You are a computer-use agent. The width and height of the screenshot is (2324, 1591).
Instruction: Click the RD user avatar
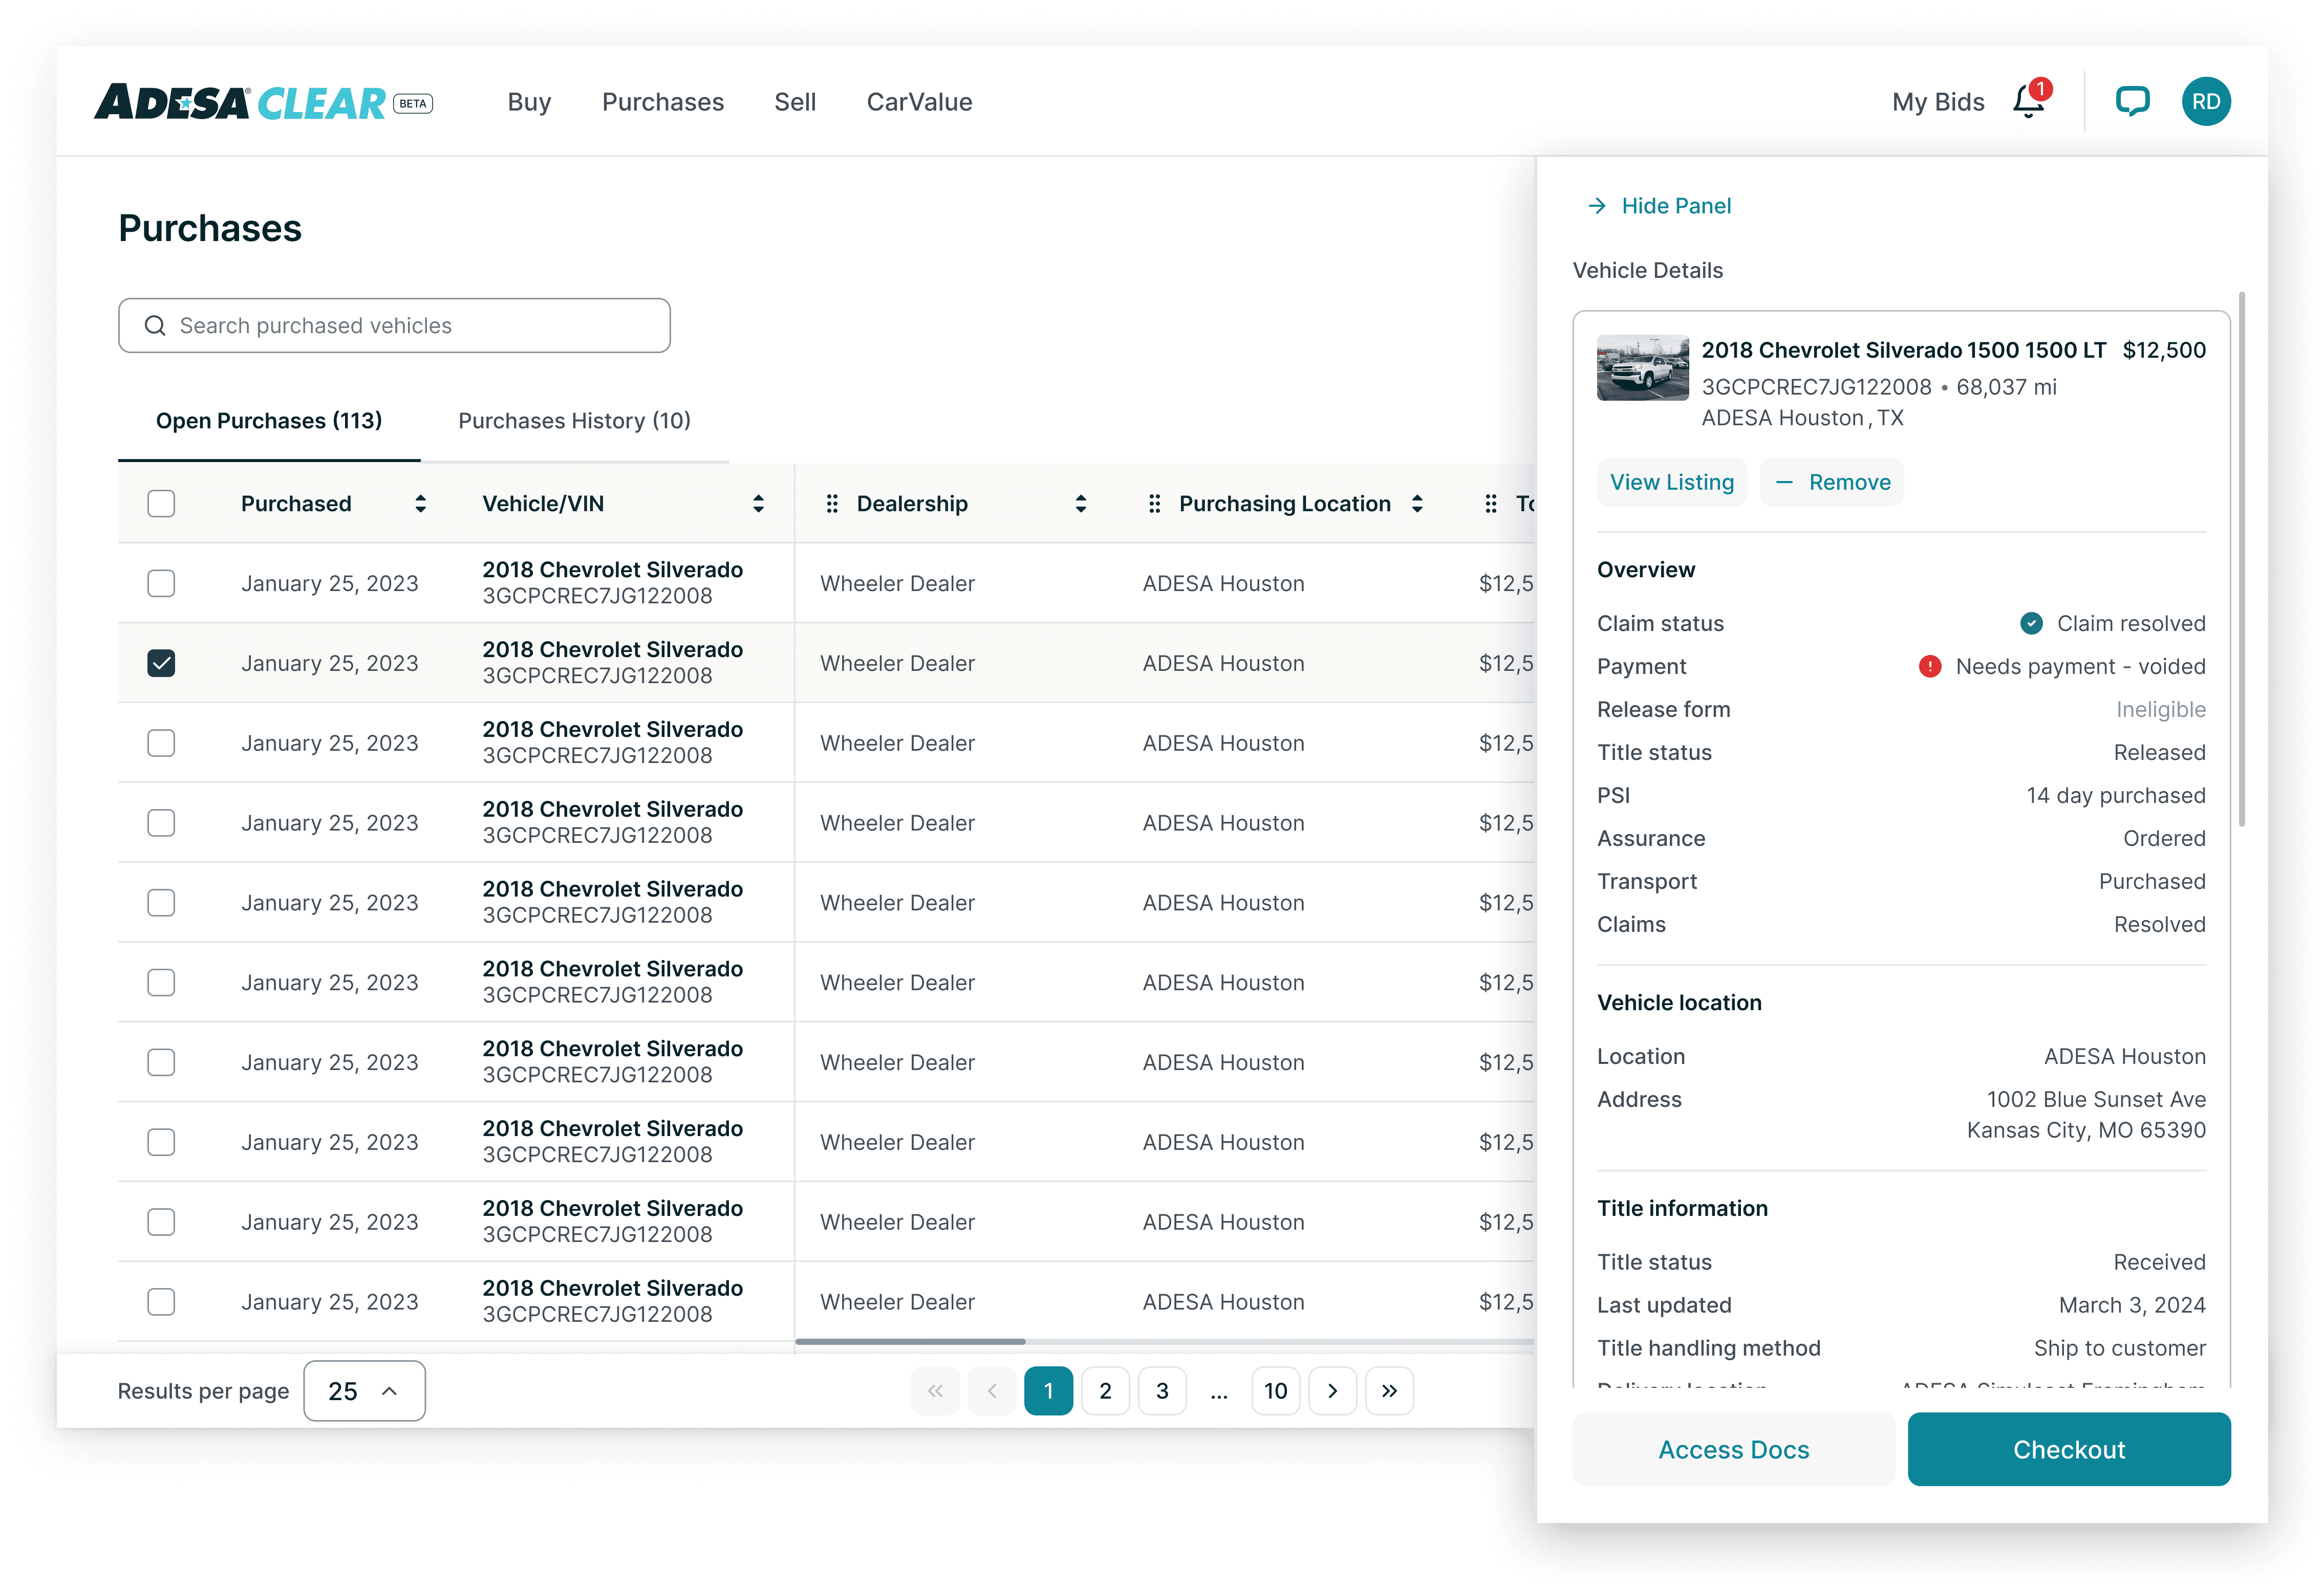[x=2205, y=102]
